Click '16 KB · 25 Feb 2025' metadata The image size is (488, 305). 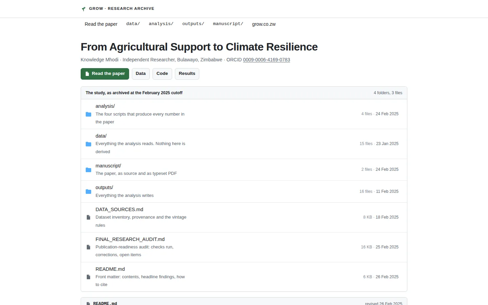click(380, 247)
